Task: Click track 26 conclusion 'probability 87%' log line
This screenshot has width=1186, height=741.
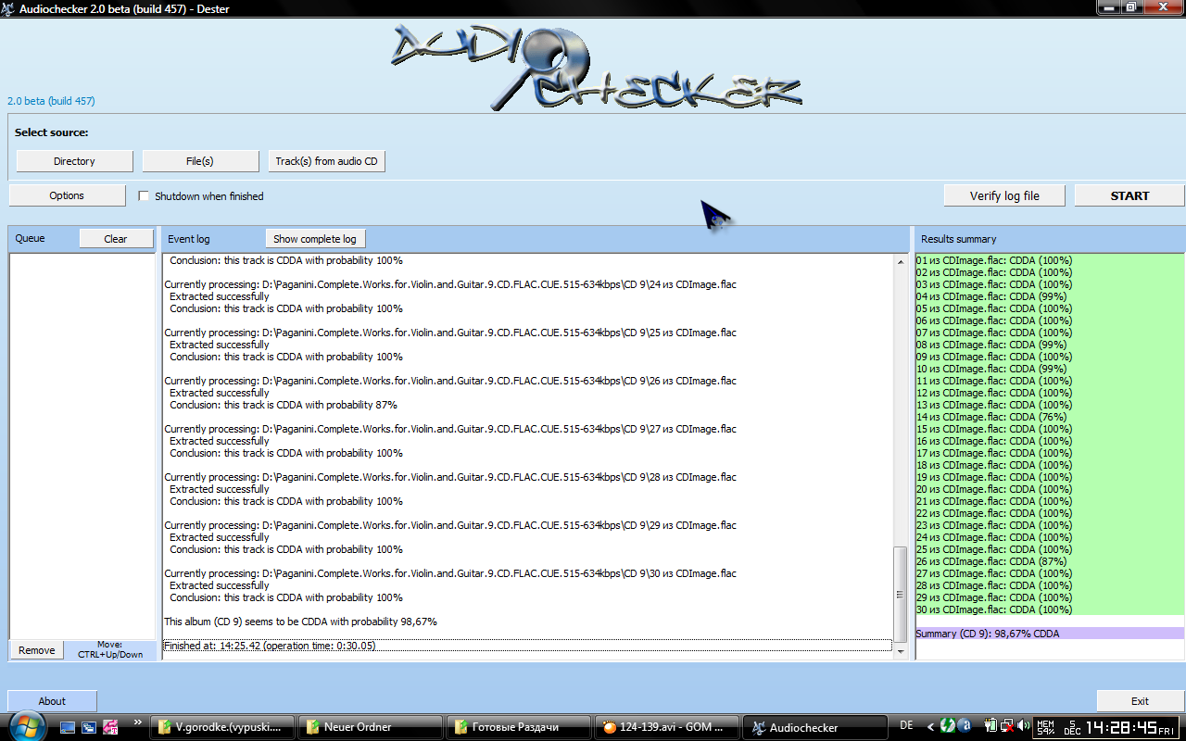Action: coord(284,405)
